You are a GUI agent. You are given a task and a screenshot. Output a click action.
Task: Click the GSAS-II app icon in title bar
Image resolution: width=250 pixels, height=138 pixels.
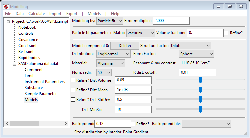point(6,6)
